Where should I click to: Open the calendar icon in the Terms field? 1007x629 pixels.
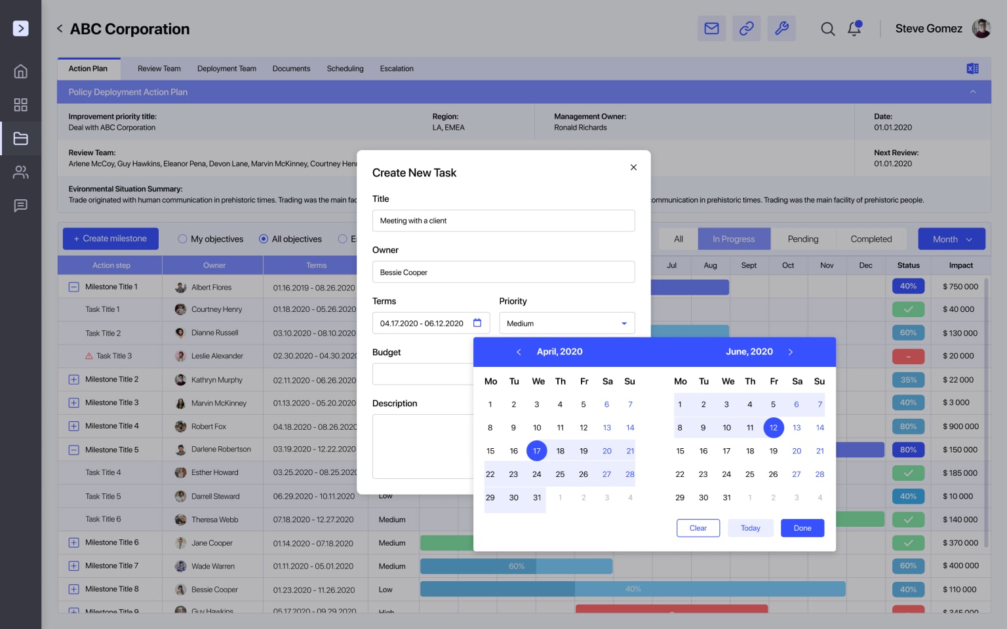point(477,322)
